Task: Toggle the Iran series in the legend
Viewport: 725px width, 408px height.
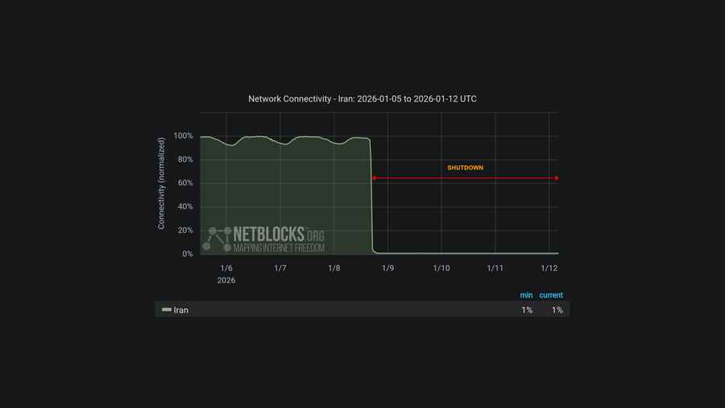Action: (x=181, y=310)
